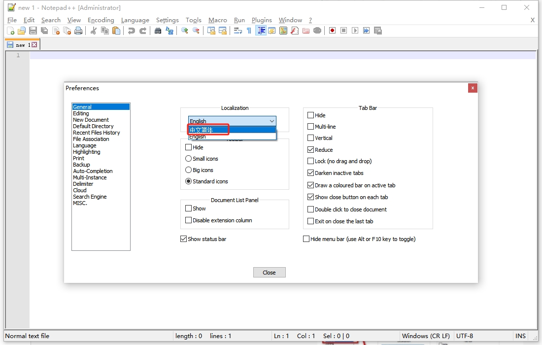Redo action from the toolbar
The height and width of the screenshot is (345, 542).
(142, 31)
